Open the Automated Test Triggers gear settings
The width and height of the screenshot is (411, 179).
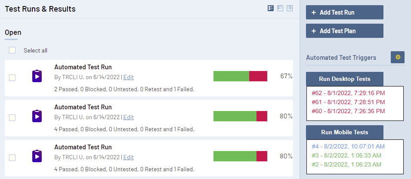(398, 57)
